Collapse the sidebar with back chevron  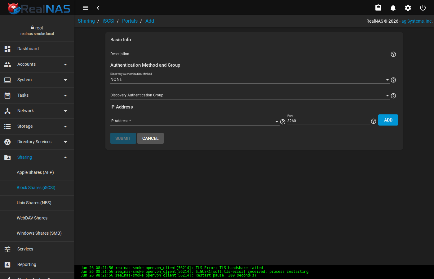point(98,8)
